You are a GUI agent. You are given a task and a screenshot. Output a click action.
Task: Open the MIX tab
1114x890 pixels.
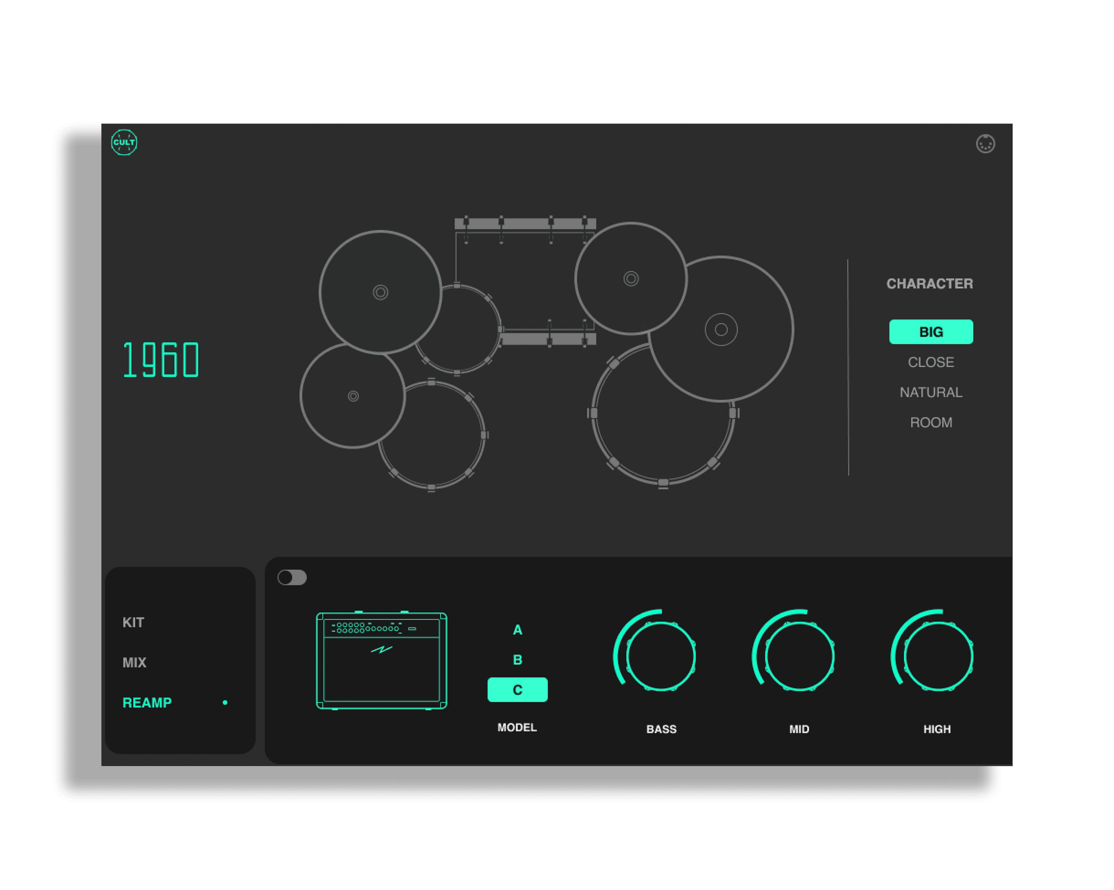tap(134, 663)
